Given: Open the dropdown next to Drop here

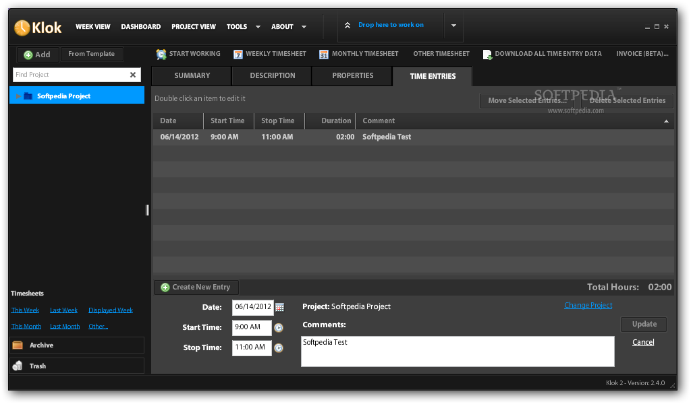Looking at the screenshot, I should pos(453,26).
